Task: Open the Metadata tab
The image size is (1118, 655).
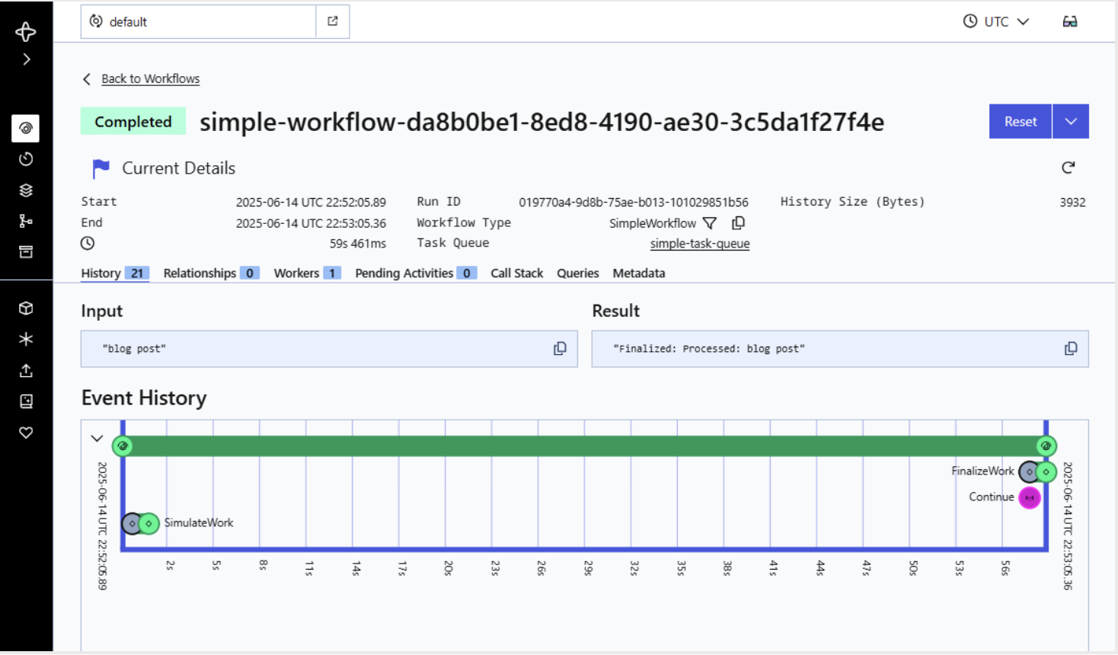Action: [x=639, y=273]
